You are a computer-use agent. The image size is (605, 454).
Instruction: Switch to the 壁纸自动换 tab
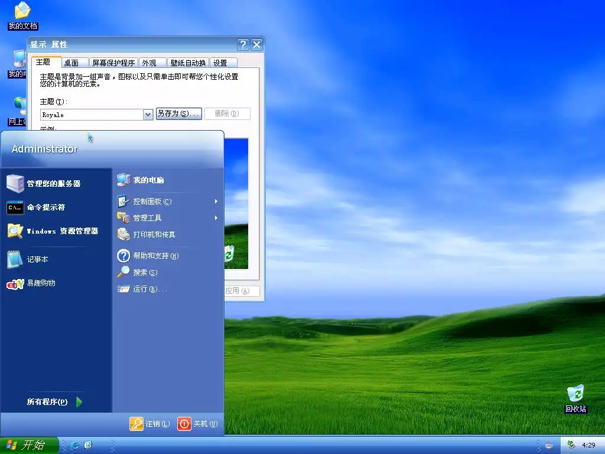(x=188, y=63)
